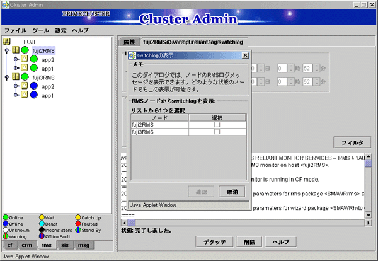Click the 取消 cancel button
378x261 pixels.
231,191
